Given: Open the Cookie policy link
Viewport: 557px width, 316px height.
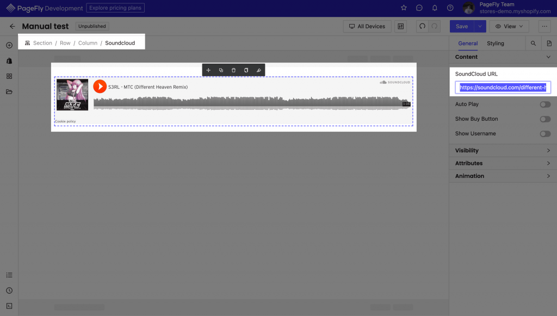Looking at the screenshot, I should coord(65,121).
